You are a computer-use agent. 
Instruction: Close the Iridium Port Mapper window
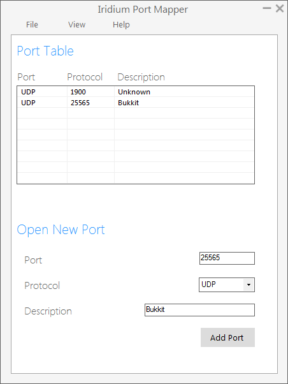pos(280,8)
